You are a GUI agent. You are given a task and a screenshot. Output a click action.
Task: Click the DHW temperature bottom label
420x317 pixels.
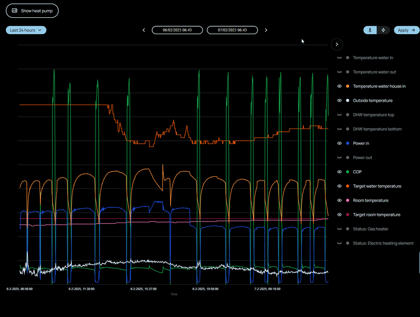[377, 129]
